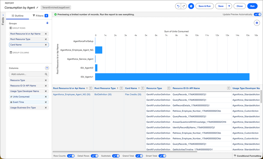Switch to the Filters tab

coord(40,15)
